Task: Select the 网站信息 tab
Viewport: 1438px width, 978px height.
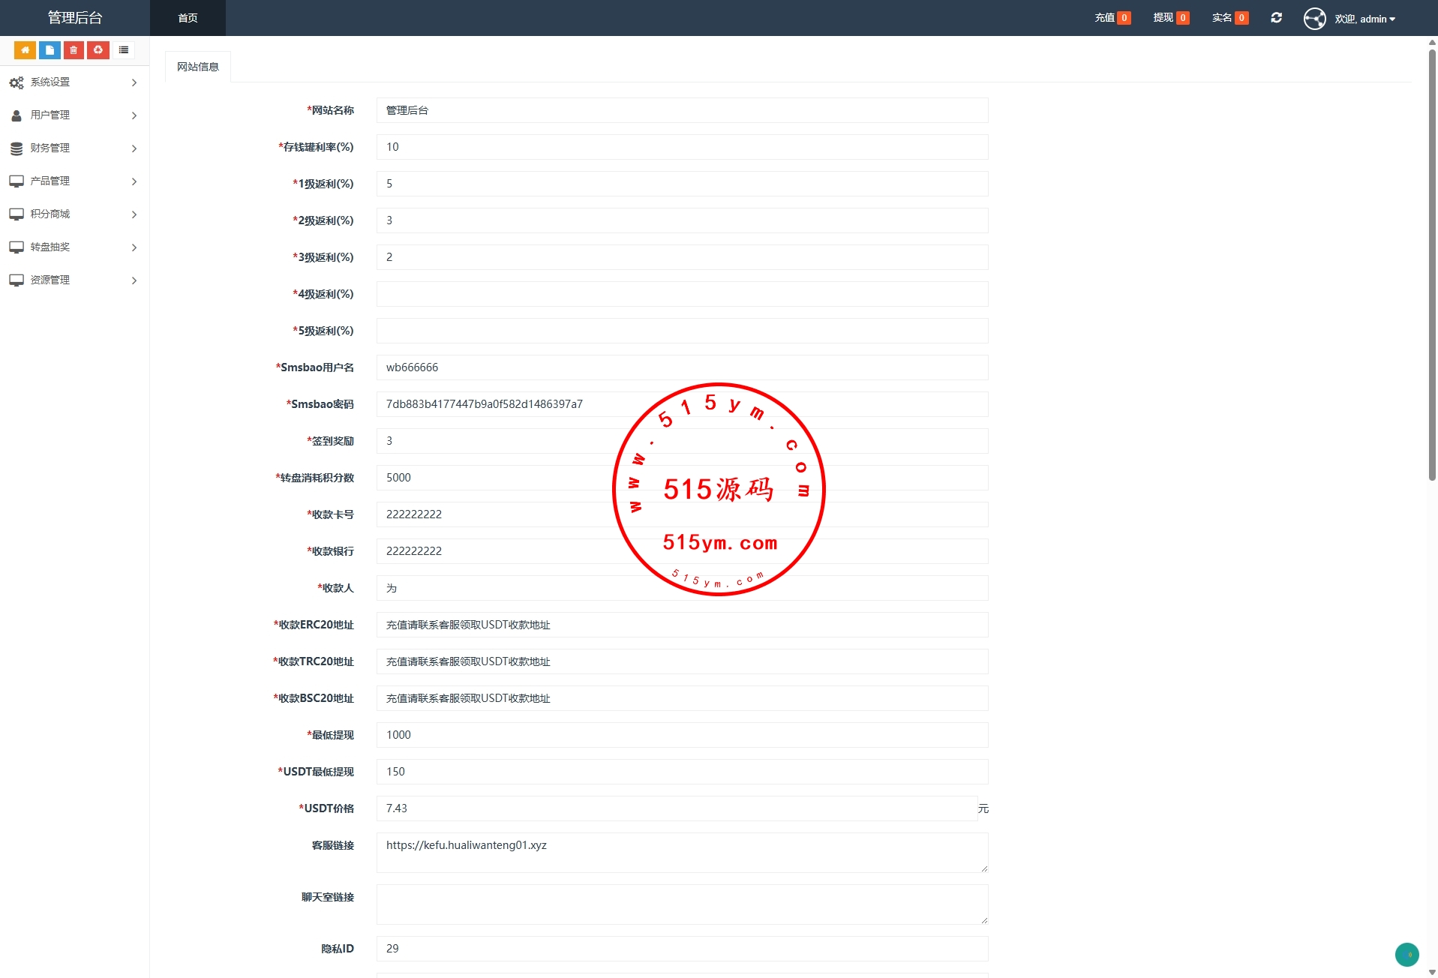Action: point(198,67)
